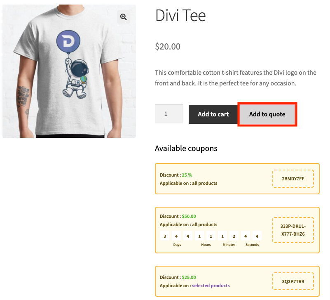This screenshot has height=300, width=330.
Task: Click the Available coupons heading
Action: 186,148
